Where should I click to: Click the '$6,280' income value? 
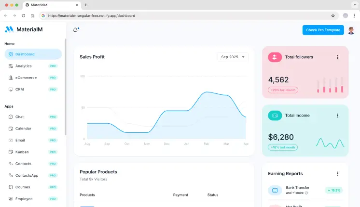point(281,137)
